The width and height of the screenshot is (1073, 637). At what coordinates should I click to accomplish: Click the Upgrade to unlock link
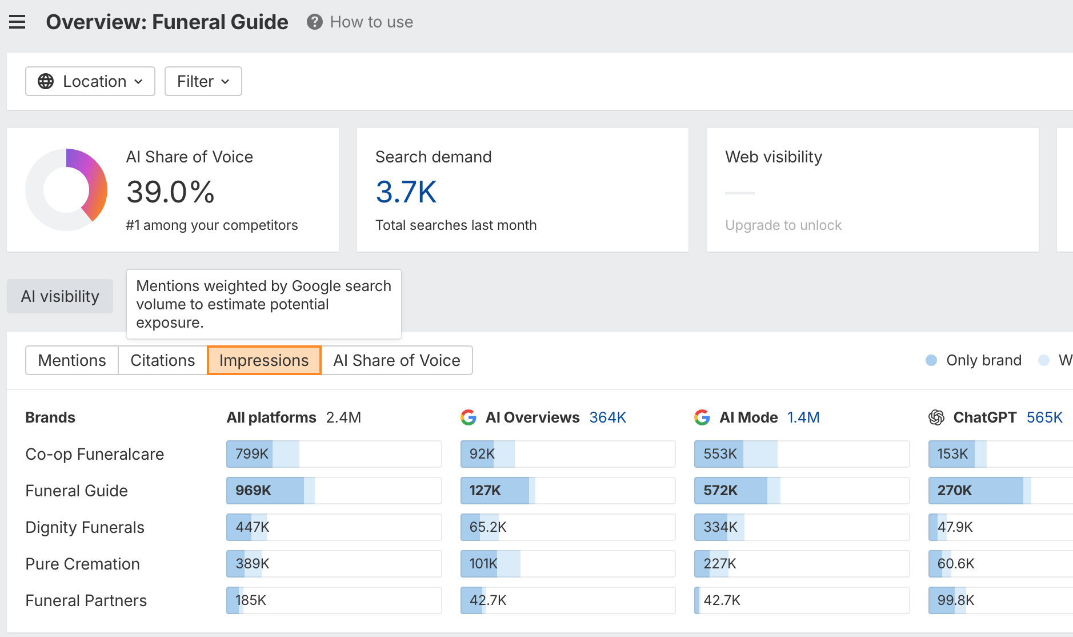pyautogui.click(x=783, y=225)
